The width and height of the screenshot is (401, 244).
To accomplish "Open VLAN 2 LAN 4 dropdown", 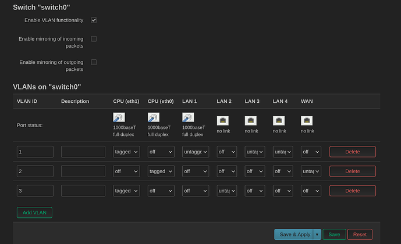I will coord(283,171).
